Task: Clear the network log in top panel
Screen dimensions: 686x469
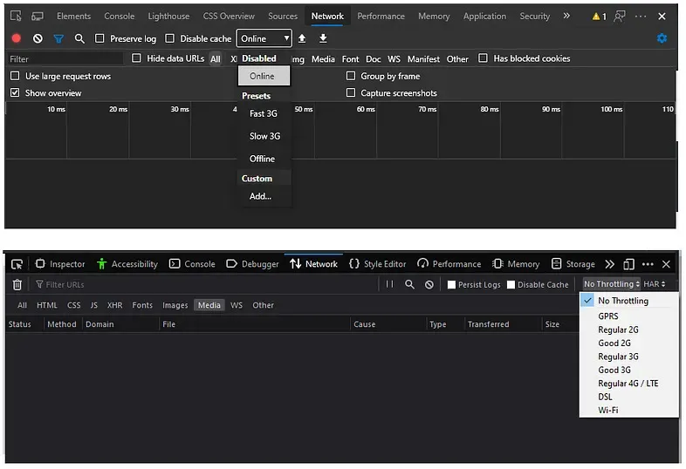Action: tap(38, 38)
